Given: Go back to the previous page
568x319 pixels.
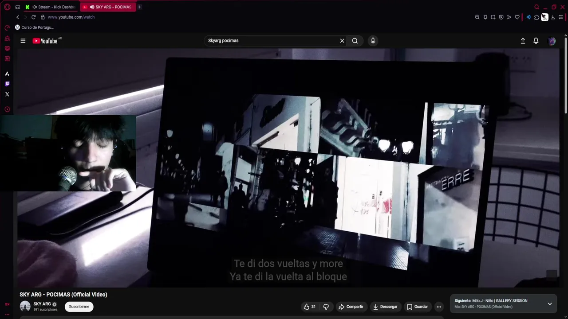Looking at the screenshot, I should click(18, 17).
